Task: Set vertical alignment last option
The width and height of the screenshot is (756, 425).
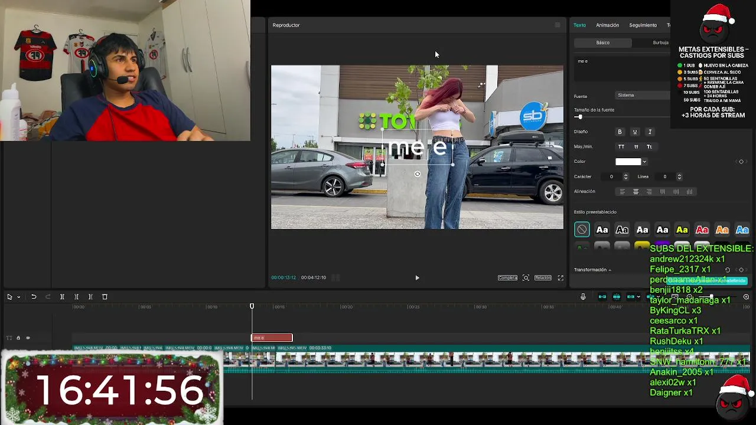Action: pyautogui.click(x=689, y=192)
